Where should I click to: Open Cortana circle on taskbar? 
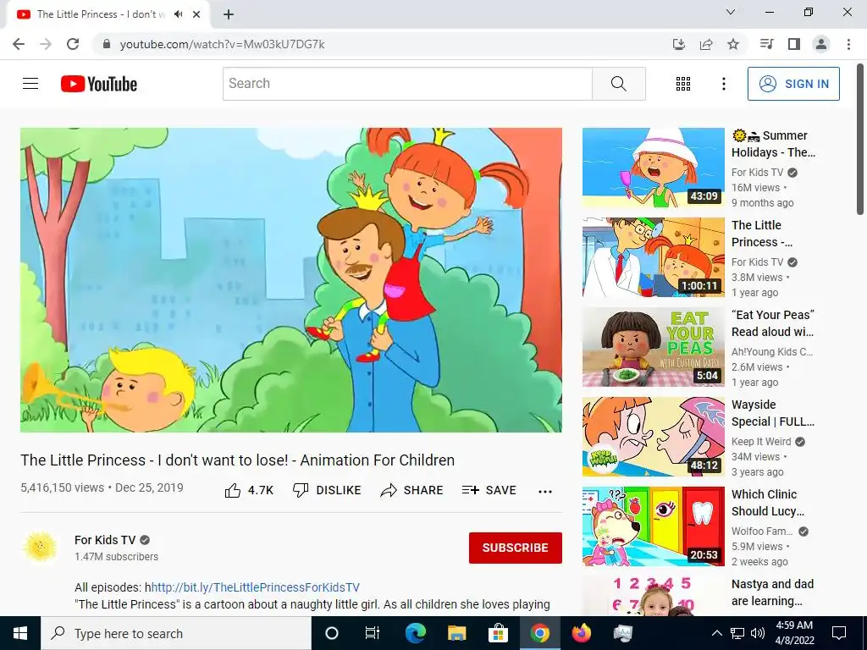tap(331, 633)
